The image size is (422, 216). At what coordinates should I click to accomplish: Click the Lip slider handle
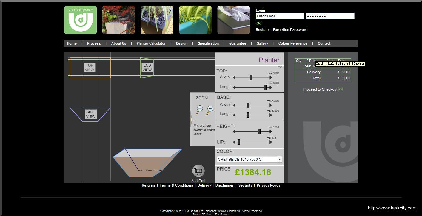click(x=239, y=142)
